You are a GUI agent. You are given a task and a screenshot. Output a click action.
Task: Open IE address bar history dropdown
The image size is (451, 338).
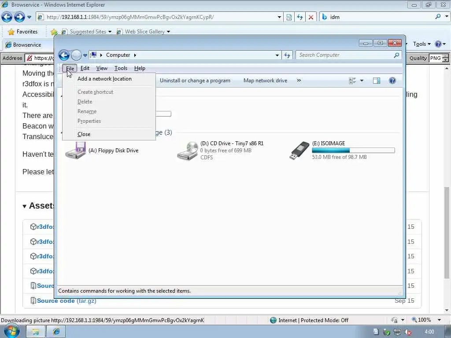[x=279, y=17]
